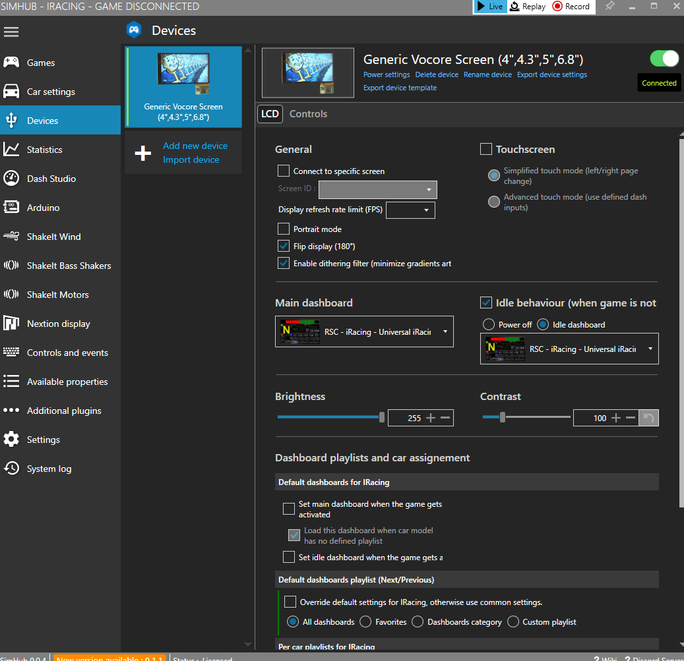This screenshot has height=661, width=684.
Task: Open Games in the sidebar
Action: point(60,63)
